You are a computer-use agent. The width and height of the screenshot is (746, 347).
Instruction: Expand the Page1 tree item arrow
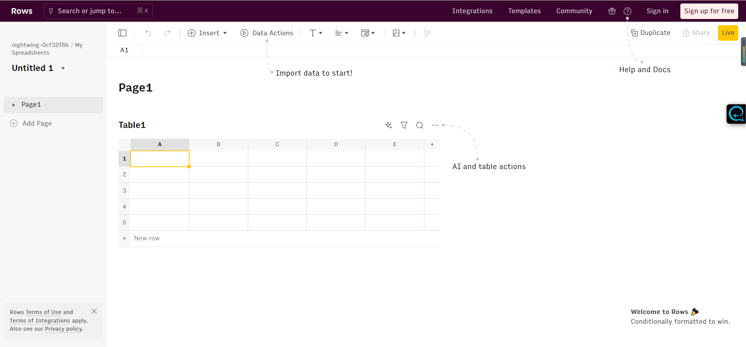[14, 105]
